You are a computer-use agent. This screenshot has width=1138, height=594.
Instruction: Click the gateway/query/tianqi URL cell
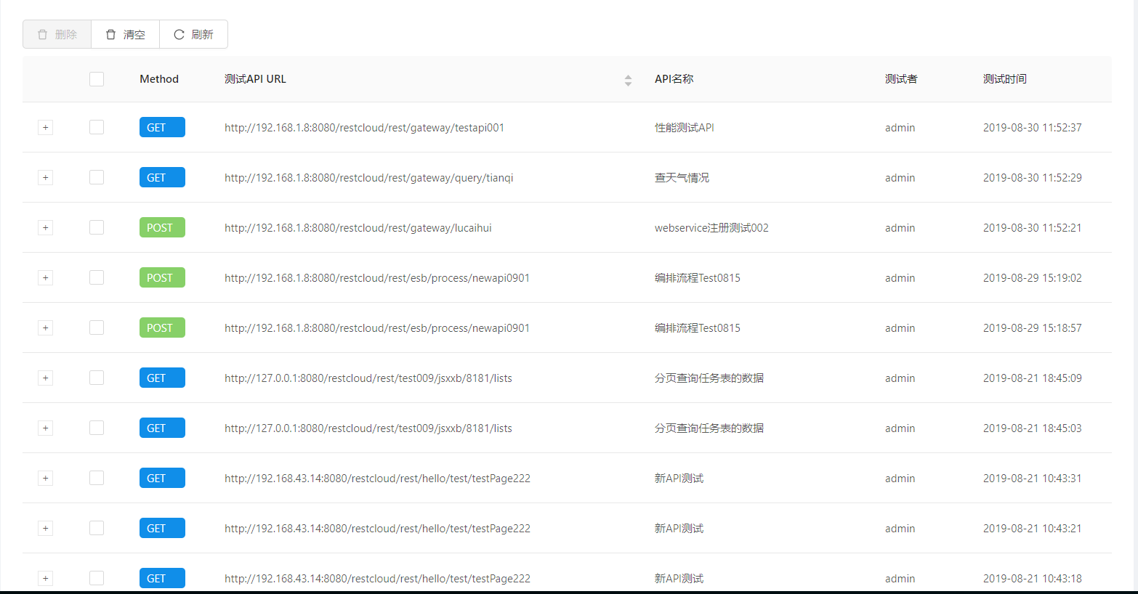[369, 178]
